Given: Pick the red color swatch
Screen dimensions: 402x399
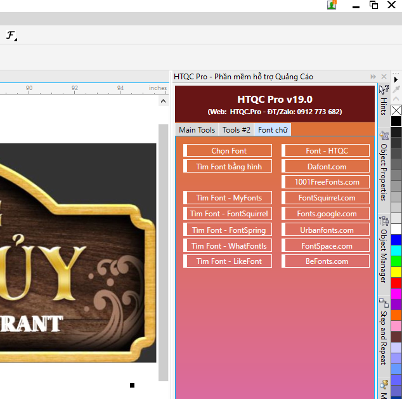Looking at the screenshot, I should coord(396,283).
